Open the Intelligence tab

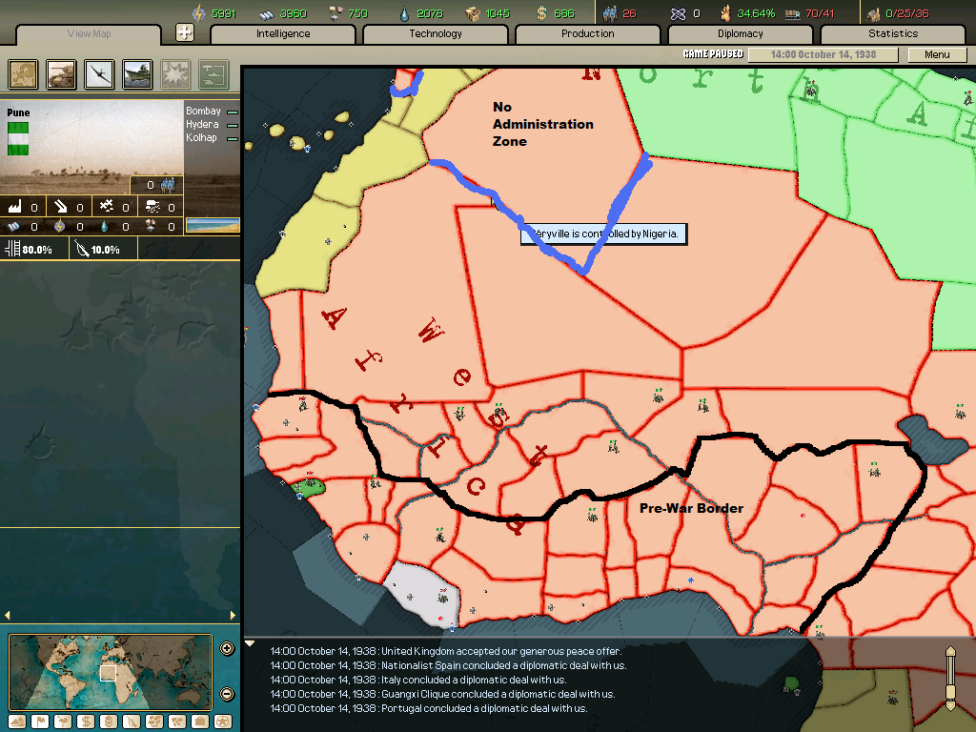[x=283, y=33]
